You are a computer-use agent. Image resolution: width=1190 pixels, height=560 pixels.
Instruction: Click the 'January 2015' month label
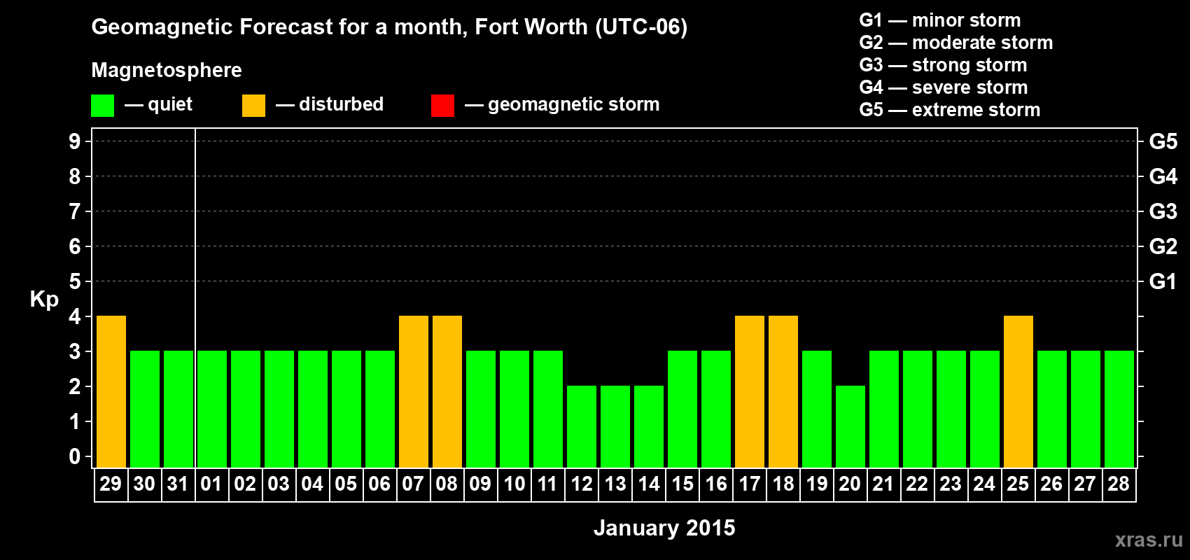coord(664,528)
